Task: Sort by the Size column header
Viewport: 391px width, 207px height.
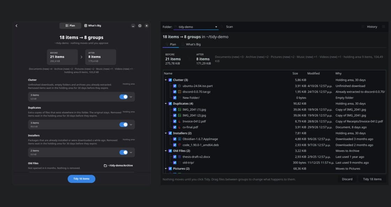Action: (x=295, y=73)
